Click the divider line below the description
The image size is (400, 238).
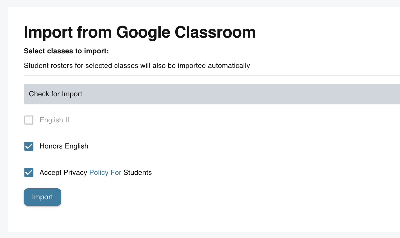212,75
